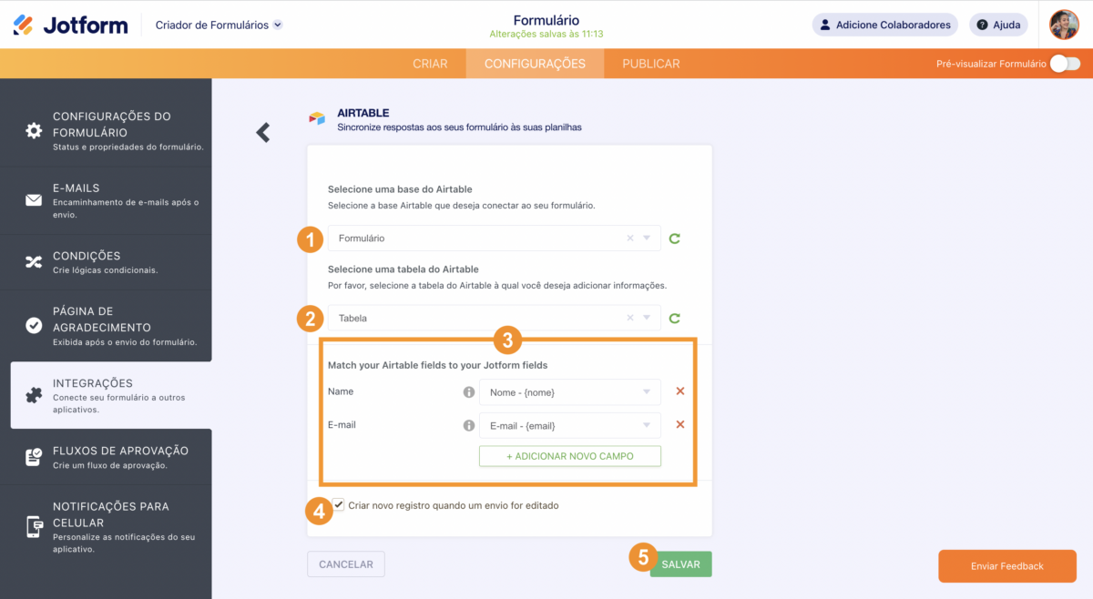The image size is (1093, 599).
Task: Expand the Airtable base dropdown
Action: (x=647, y=239)
